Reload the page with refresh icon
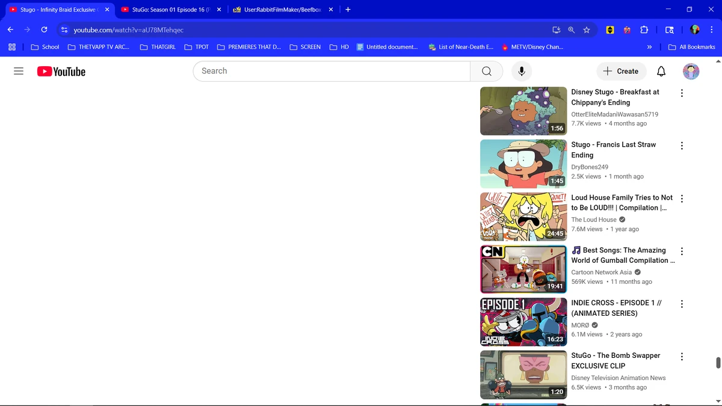 43,29
